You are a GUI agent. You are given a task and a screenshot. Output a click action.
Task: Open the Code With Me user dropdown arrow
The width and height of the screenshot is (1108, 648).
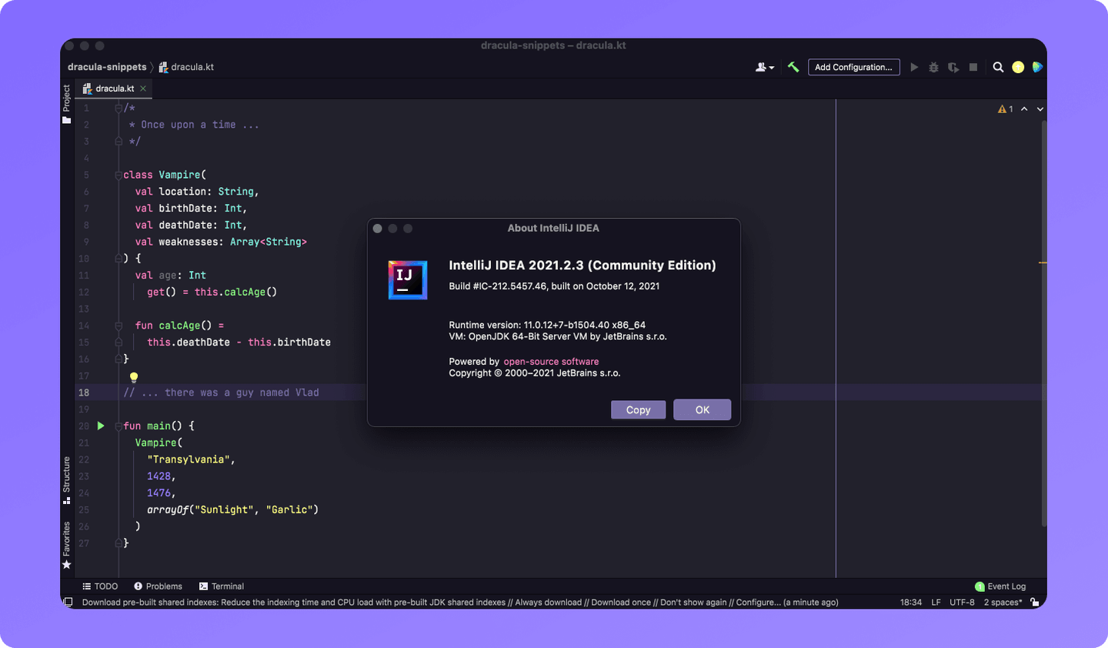[x=772, y=67]
